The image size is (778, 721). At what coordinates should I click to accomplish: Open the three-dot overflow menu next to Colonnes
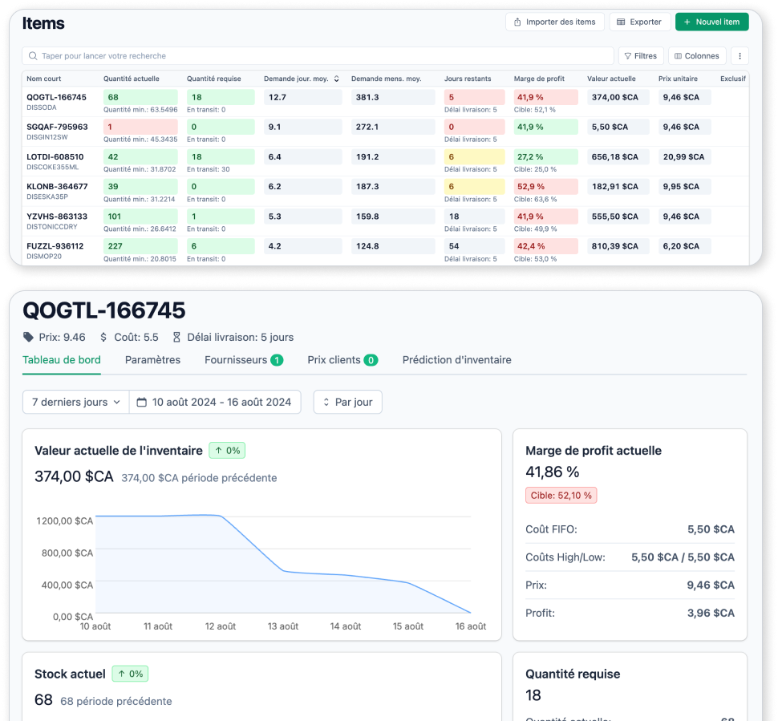tap(740, 55)
